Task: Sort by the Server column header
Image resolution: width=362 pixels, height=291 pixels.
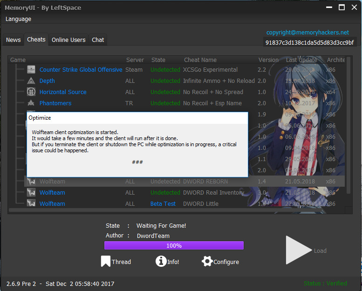Action: pyautogui.click(x=135, y=60)
